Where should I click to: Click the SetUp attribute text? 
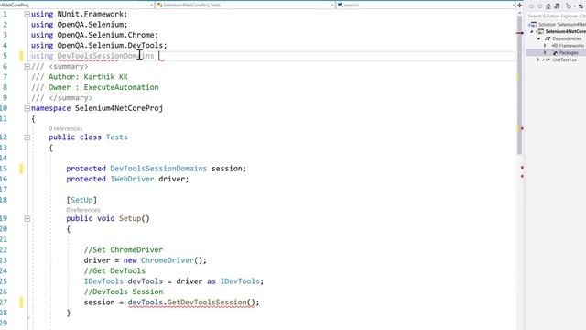tap(81, 200)
